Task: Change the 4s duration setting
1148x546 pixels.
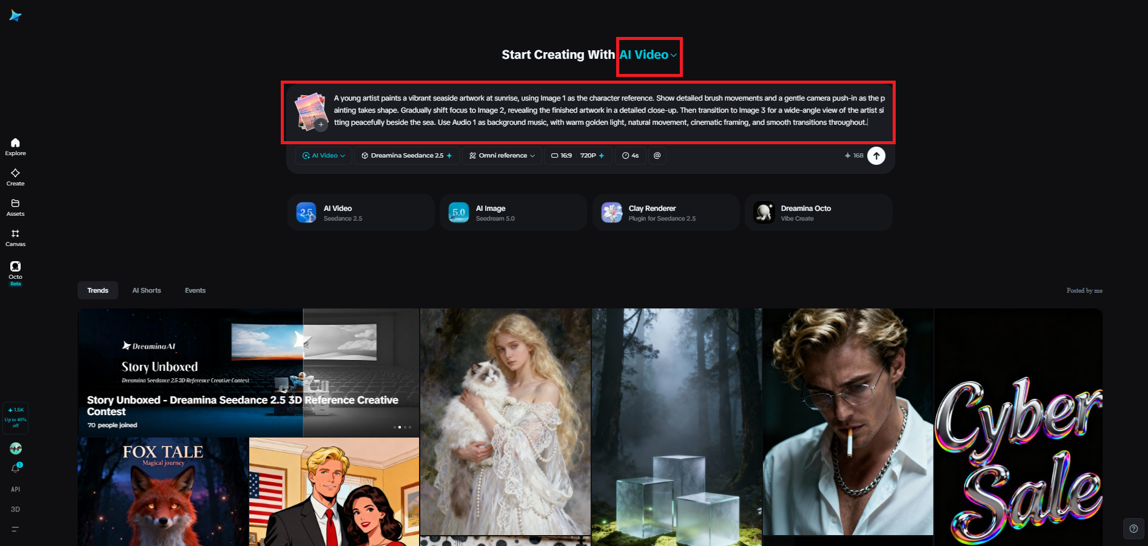Action: click(630, 156)
